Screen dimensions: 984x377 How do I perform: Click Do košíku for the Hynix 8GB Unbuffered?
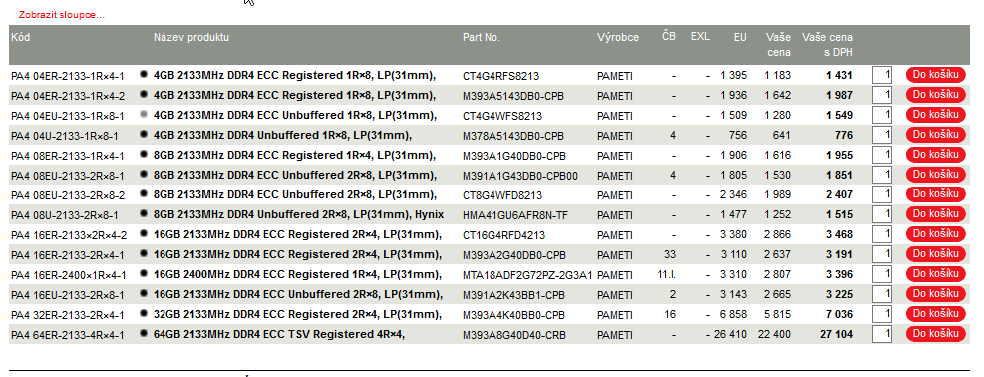point(935,214)
